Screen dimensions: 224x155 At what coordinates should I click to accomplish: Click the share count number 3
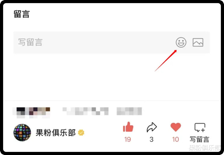[x=152, y=139]
